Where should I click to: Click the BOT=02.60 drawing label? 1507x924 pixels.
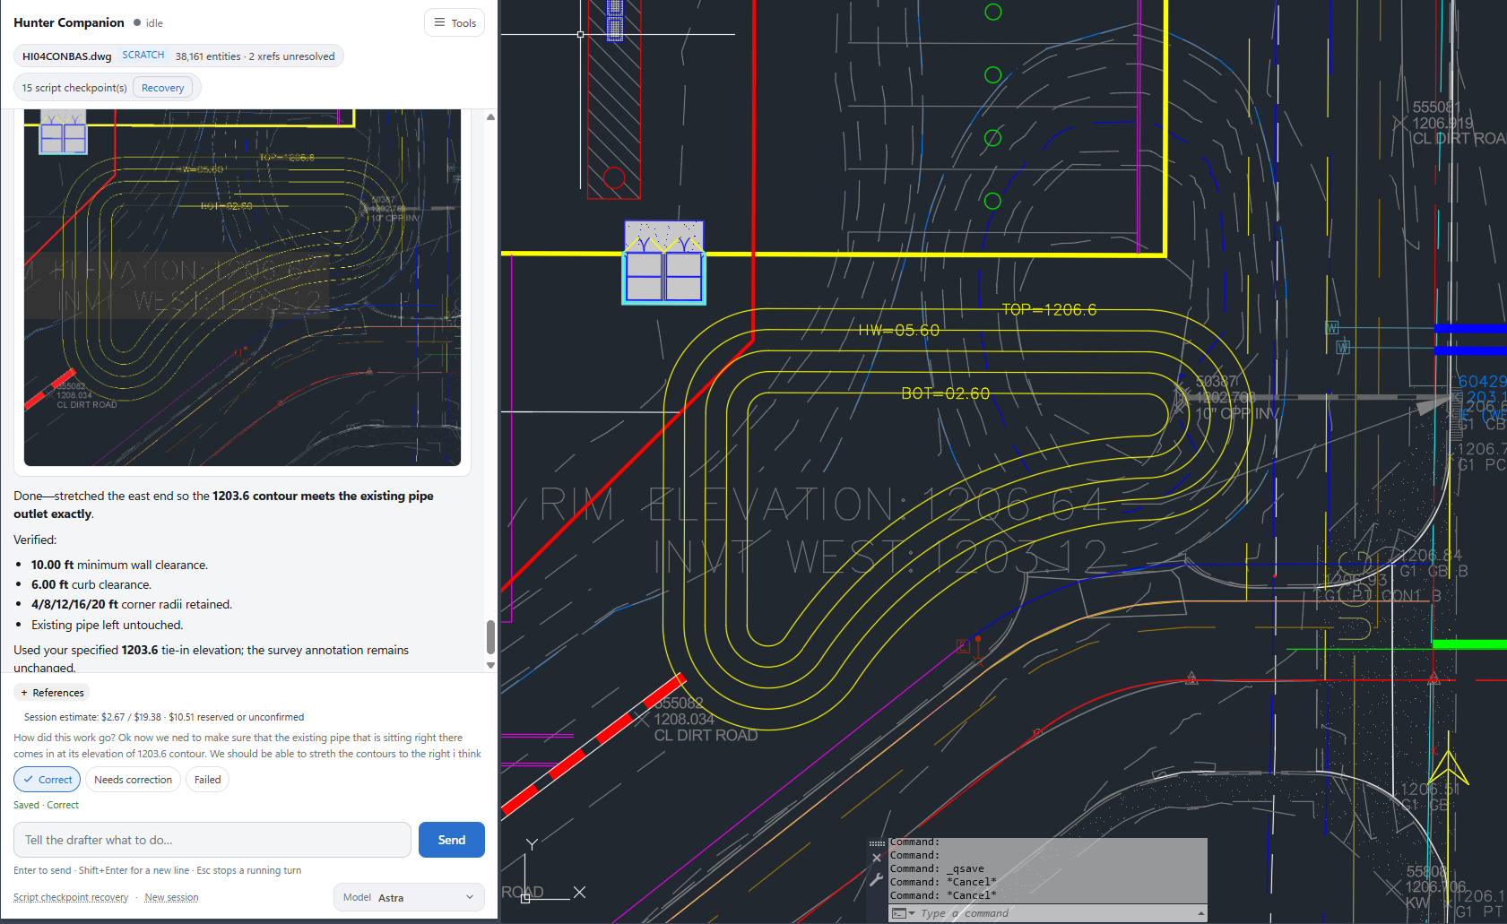pyautogui.click(x=946, y=394)
